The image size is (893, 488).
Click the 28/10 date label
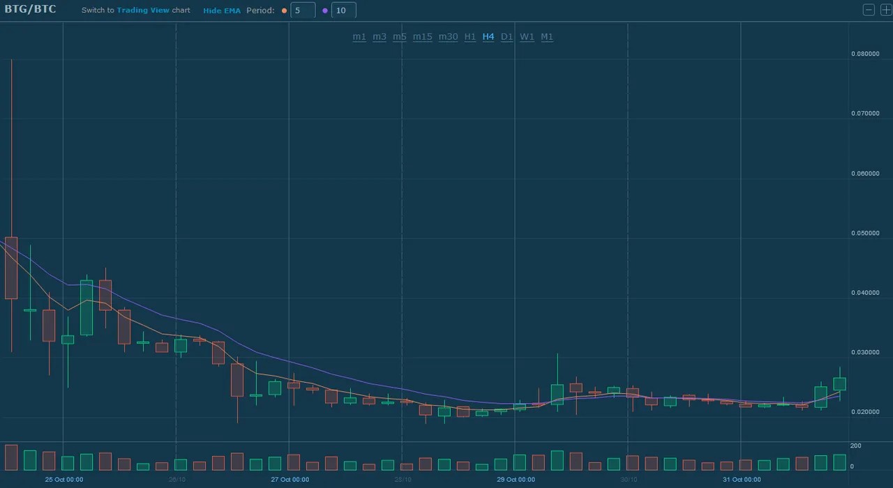pos(403,480)
